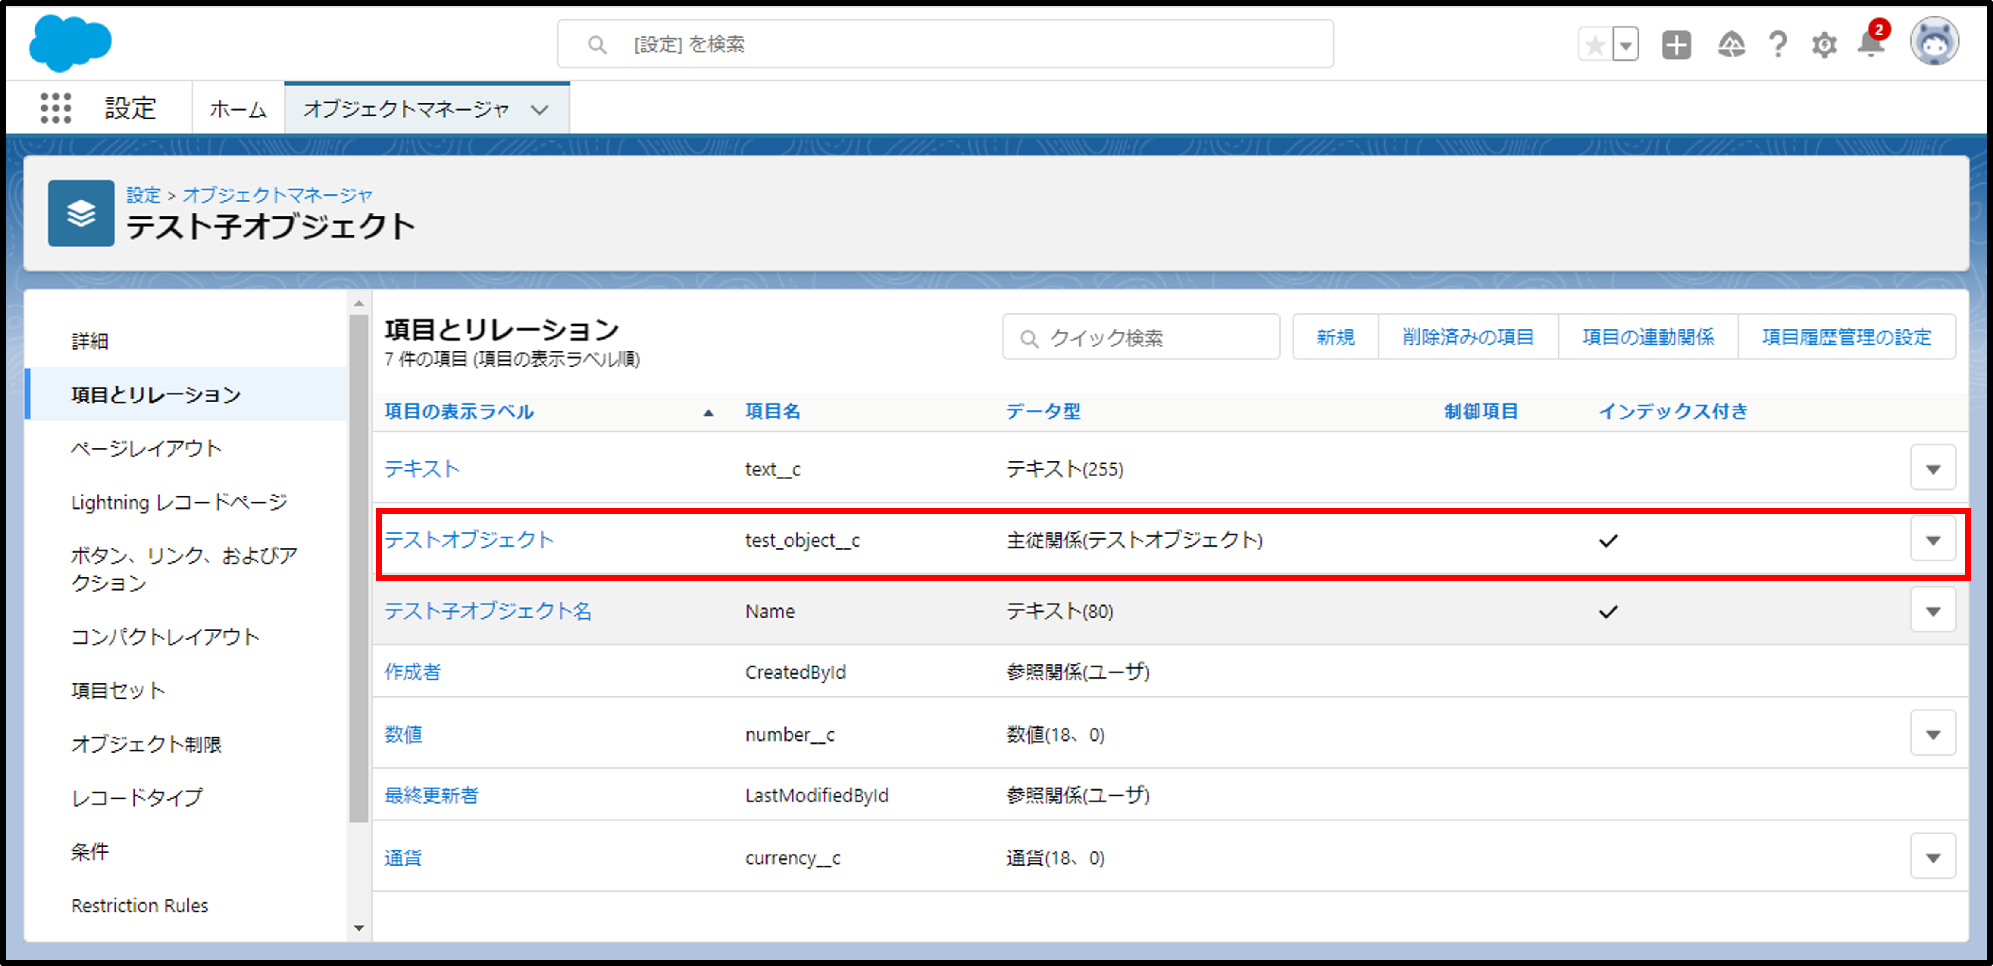Expand the favorites list dropdown arrow
This screenshot has height=966, width=1993.
point(1625,45)
